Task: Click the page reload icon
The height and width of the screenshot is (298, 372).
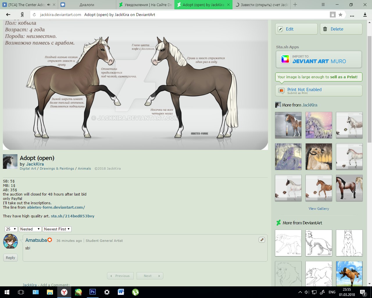Action: coord(34,15)
